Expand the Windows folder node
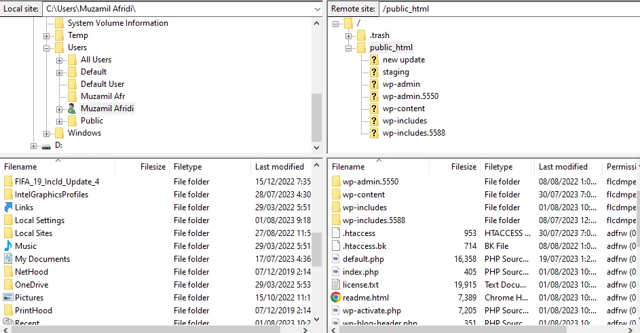The width and height of the screenshot is (640, 333). (x=47, y=134)
